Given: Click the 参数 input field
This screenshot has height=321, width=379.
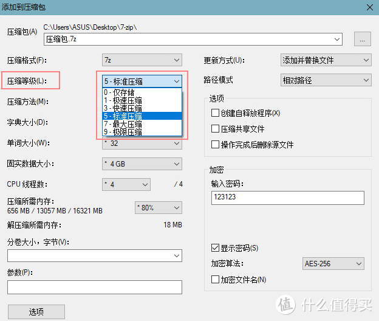Looking at the screenshot, I should coord(95,287).
